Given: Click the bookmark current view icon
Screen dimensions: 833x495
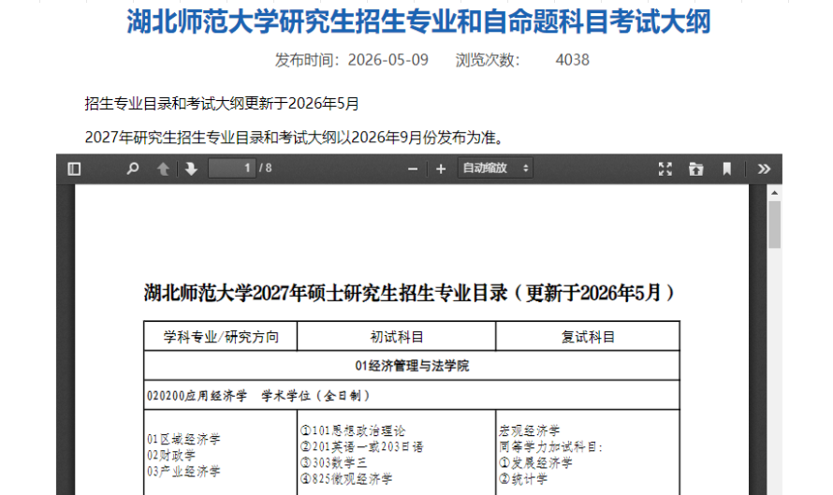Looking at the screenshot, I should pyautogui.click(x=726, y=168).
